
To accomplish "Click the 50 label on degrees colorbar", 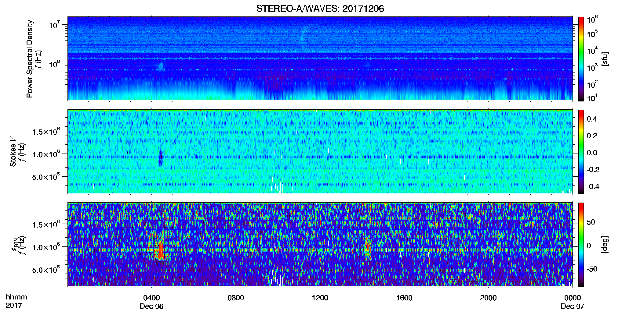I will [x=591, y=222].
